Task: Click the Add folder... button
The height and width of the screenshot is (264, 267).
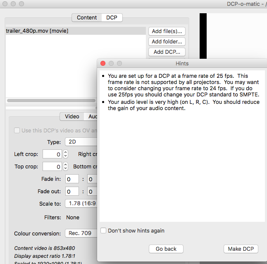Action: point(167,41)
